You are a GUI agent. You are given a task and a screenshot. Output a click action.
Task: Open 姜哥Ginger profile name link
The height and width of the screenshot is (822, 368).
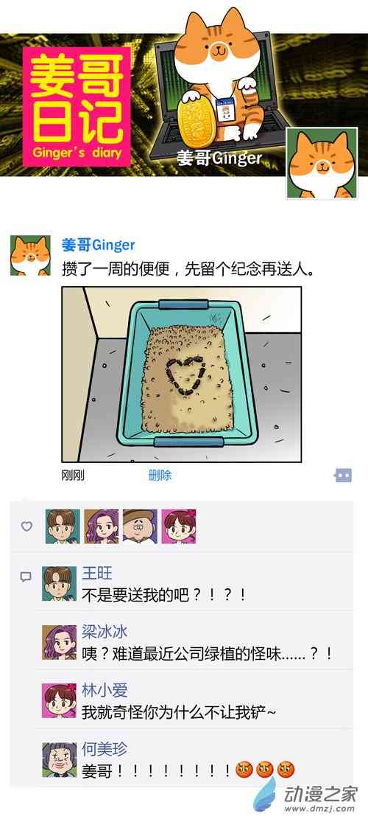(x=99, y=244)
